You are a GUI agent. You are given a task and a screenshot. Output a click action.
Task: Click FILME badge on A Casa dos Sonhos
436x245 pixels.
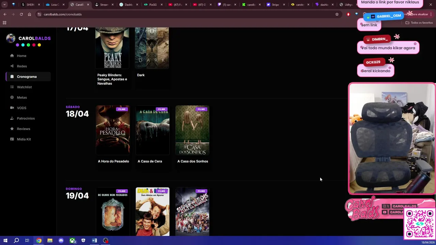[201, 109]
